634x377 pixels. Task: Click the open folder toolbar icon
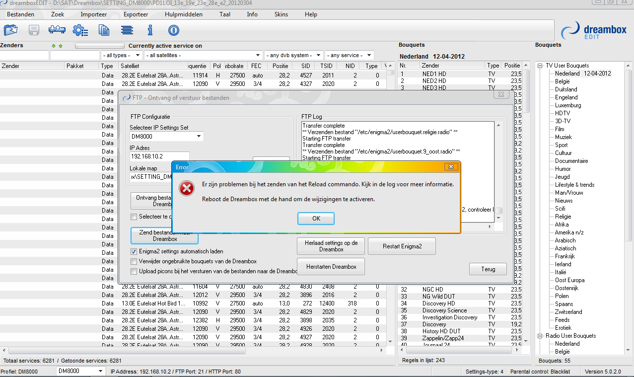tap(10, 30)
